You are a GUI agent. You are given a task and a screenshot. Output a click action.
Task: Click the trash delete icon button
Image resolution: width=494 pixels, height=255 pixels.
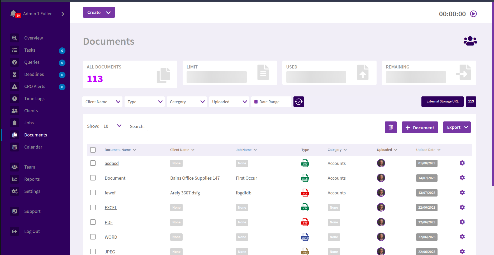(x=391, y=127)
